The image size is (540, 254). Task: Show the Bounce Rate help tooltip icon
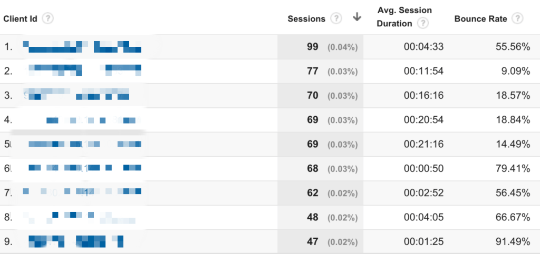(x=517, y=18)
